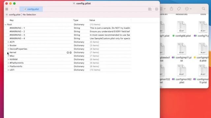Select the #WARNING - 1 row key

click(x=17, y=28)
